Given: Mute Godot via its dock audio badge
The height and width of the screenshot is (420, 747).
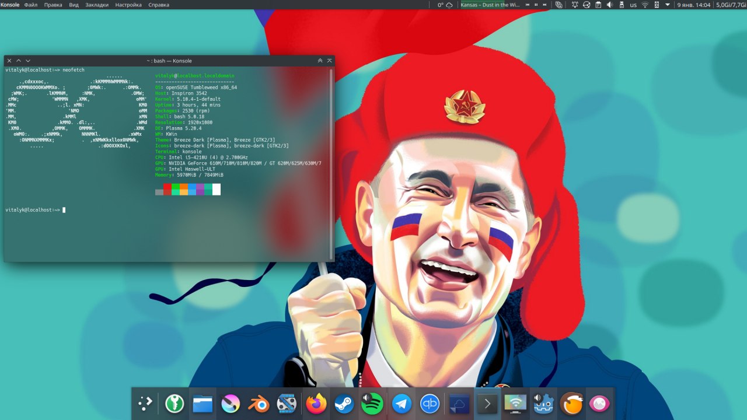Looking at the screenshot, I should 537,397.
